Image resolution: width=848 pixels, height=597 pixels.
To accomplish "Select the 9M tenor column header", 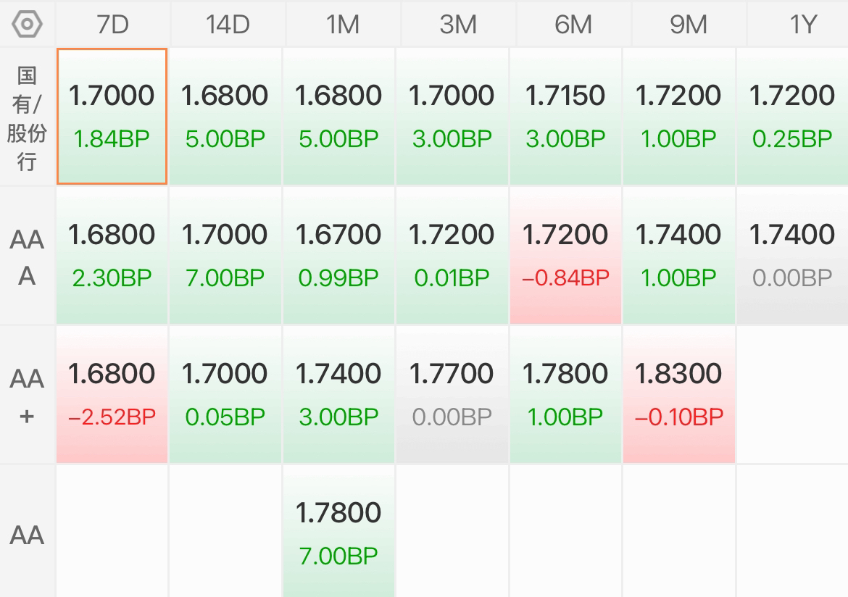I will point(689,25).
